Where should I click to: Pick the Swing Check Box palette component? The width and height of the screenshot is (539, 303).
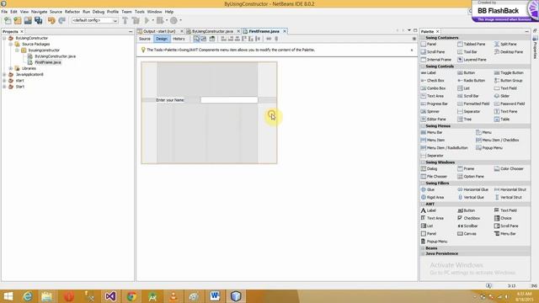pyautogui.click(x=432, y=81)
